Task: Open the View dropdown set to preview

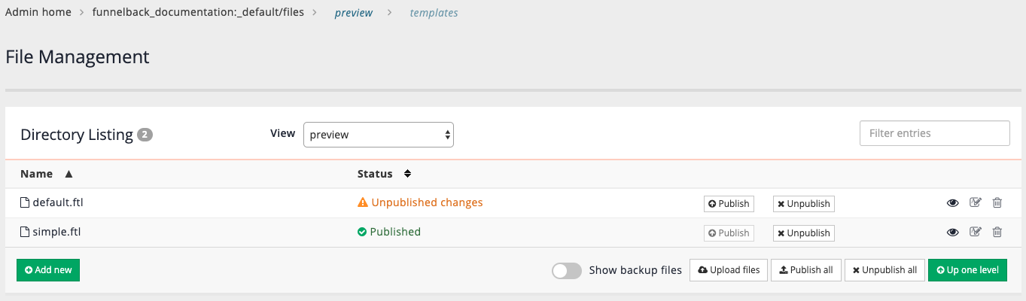Action: tap(378, 135)
